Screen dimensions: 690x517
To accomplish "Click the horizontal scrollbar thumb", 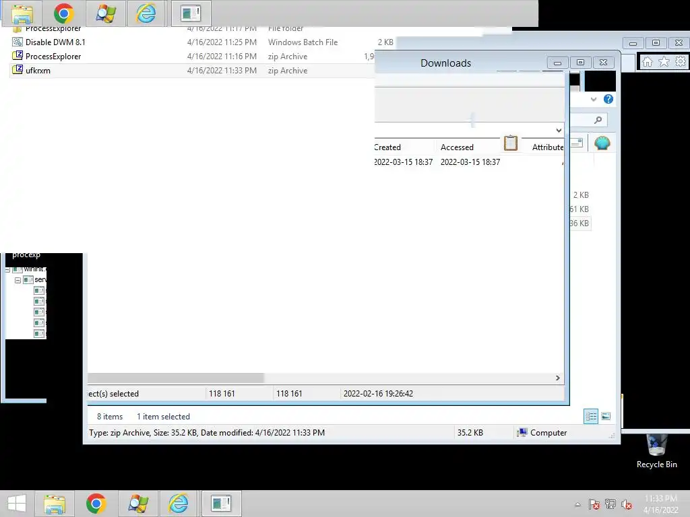I will coord(176,378).
